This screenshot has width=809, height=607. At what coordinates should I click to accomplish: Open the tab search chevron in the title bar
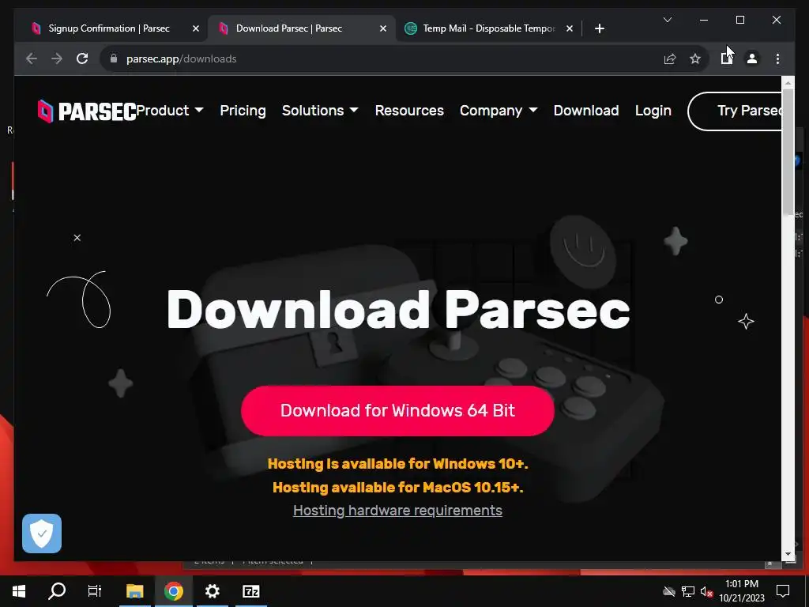tap(667, 20)
